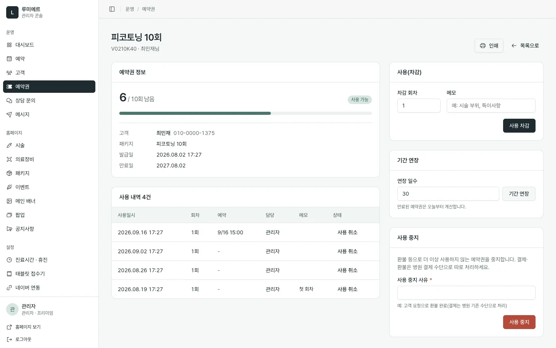Open 공지사항 menu item

pos(49,229)
